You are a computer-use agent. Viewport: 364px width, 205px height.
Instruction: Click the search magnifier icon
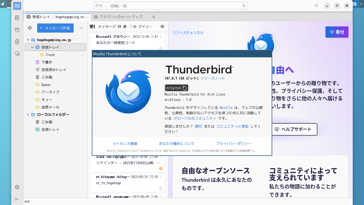(244, 6)
